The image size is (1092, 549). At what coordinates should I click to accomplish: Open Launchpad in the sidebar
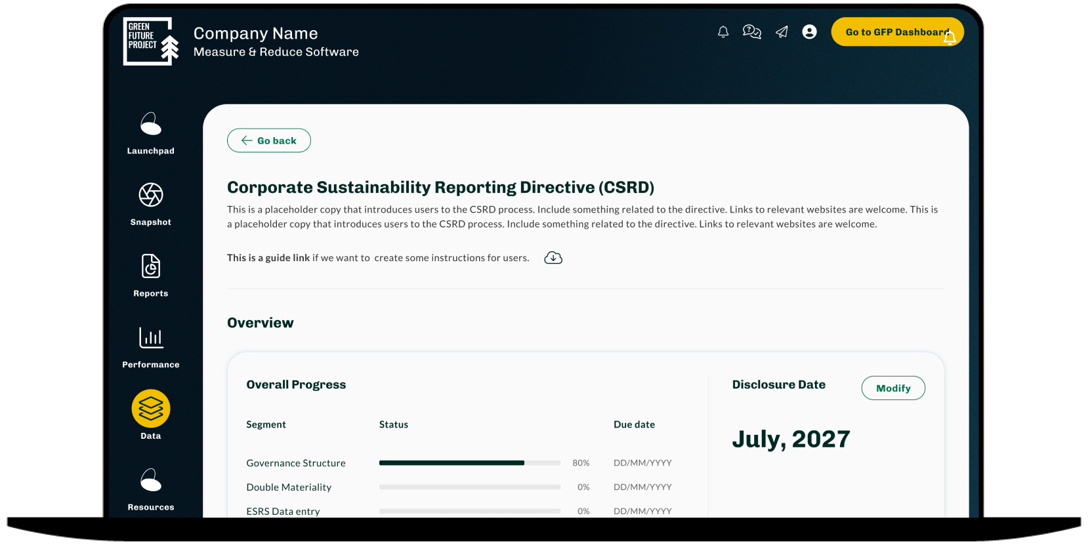pyautogui.click(x=151, y=133)
